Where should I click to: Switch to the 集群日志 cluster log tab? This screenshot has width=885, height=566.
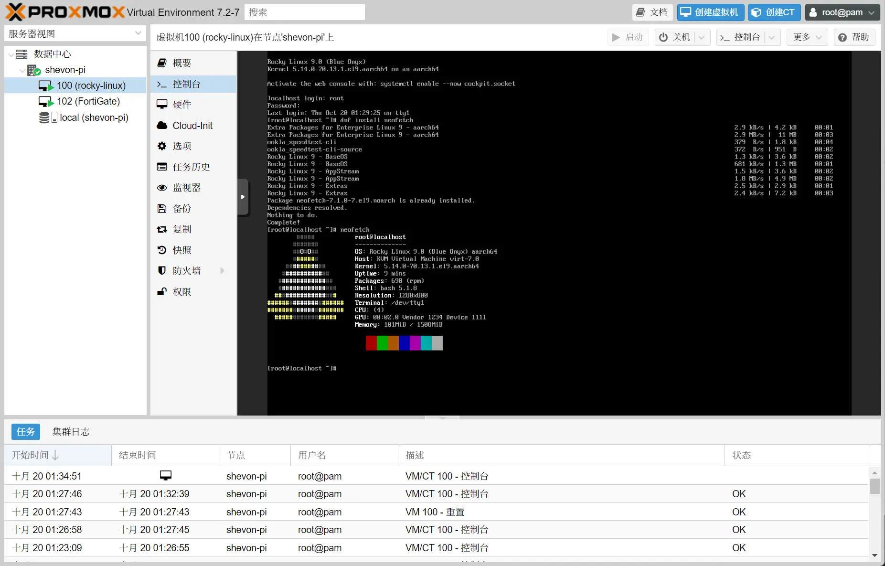pyautogui.click(x=71, y=432)
